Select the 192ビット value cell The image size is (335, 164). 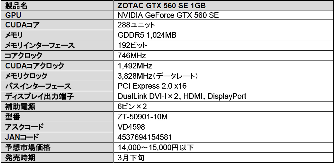coord(132,45)
